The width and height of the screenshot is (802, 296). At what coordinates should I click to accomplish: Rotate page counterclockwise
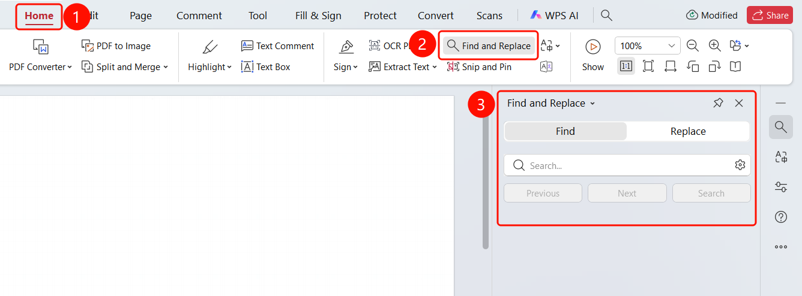693,66
